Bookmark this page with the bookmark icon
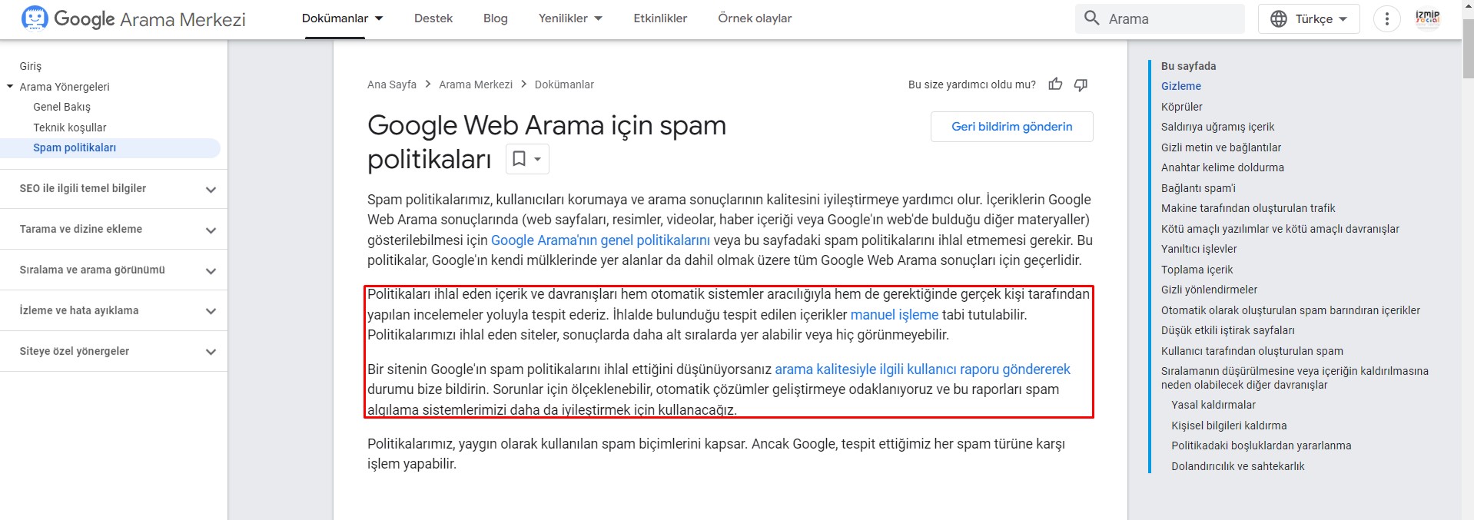 [x=520, y=159]
